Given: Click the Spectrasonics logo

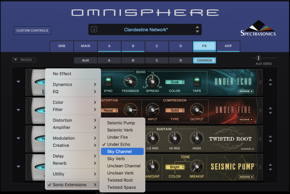Looking at the screenshot, I should click(x=258, y=28).
